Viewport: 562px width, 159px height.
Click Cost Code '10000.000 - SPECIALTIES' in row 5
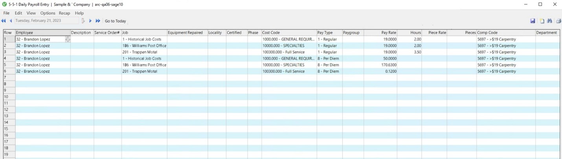pos(289,65)
